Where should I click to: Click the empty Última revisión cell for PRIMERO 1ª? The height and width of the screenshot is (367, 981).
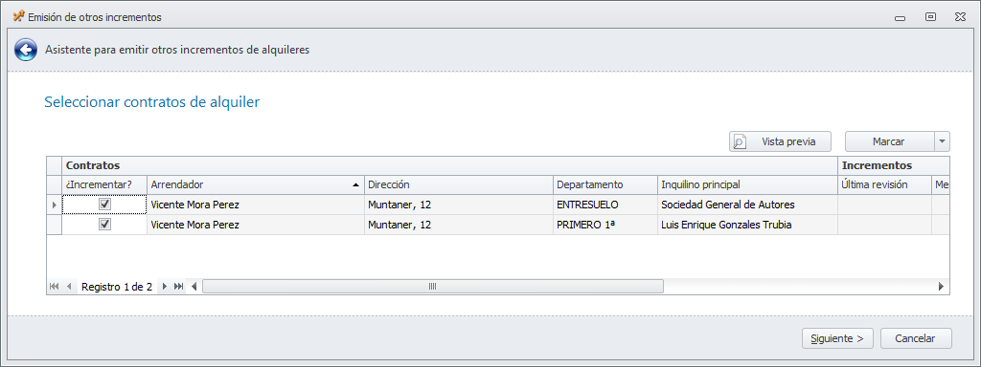coord(884,225)
